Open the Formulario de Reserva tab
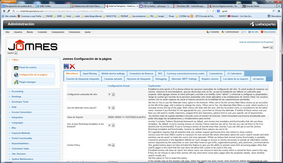Image resolution: width=283 pixels, height=163 pixels. (x=141, y=73)
